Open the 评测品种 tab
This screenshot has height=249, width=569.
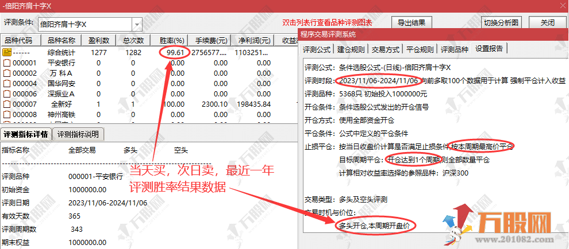point(454,49)
